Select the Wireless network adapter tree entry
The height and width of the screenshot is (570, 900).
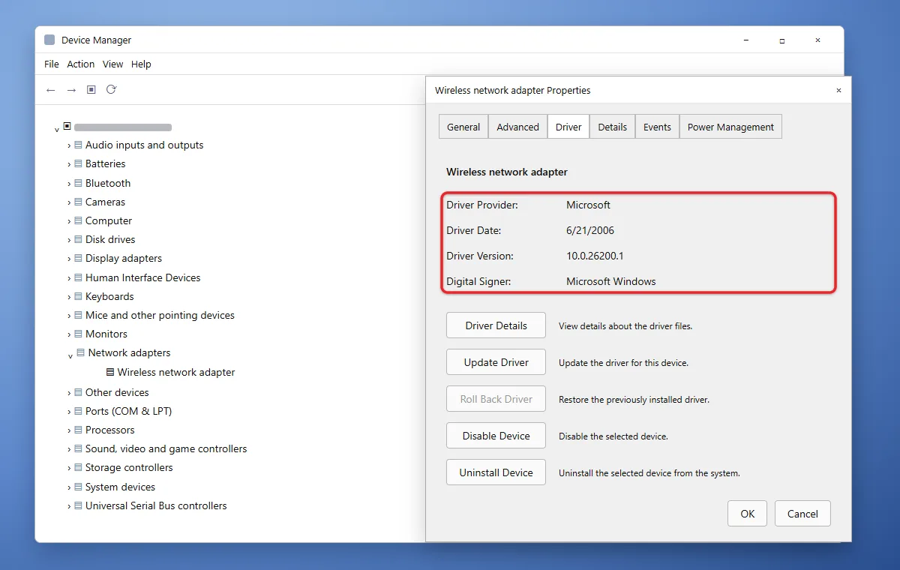[x=176, y=372]
